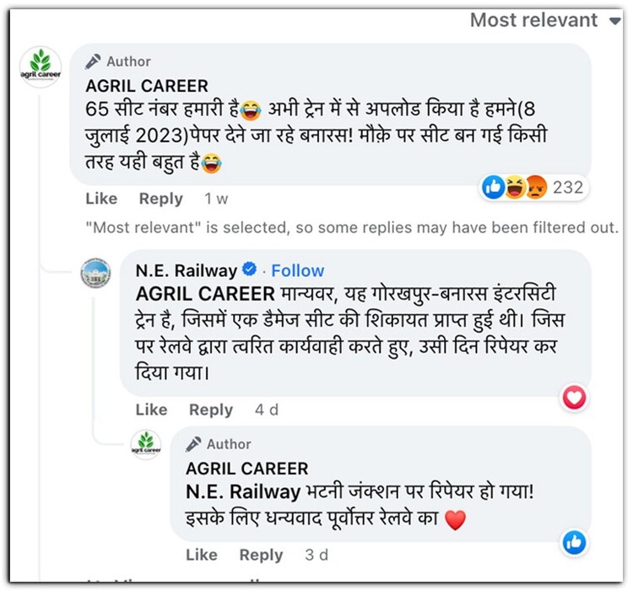Click AGRIL CAREER avatar on last reply
The width and height of the screenshot is (633, 591).
coord(146,445)
